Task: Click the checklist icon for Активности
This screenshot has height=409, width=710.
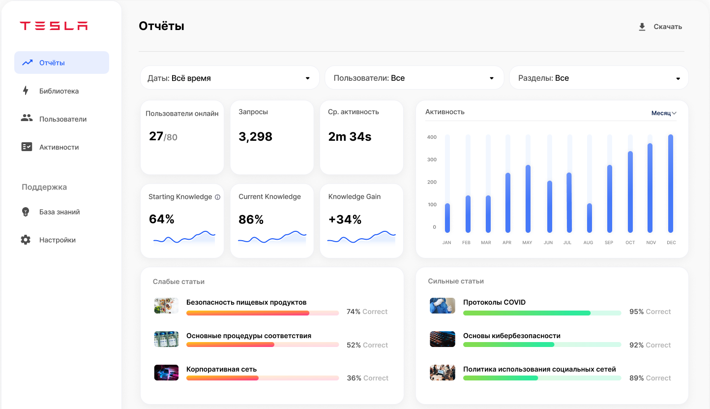Action: coord(27,147)
